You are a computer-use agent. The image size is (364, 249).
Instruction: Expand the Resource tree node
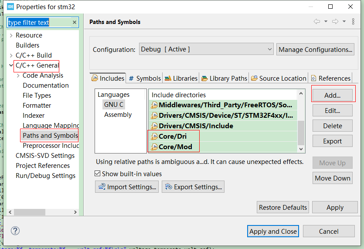tap(11, 35)
